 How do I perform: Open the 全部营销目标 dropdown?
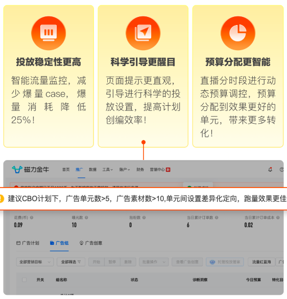pyautogui.click(x=35, y=262)
